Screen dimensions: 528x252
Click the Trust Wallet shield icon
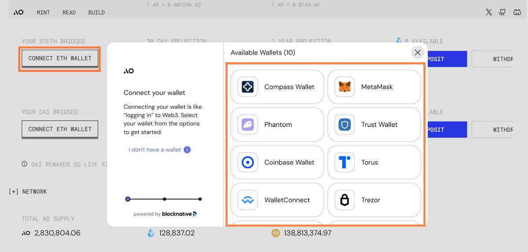[345, 125]
